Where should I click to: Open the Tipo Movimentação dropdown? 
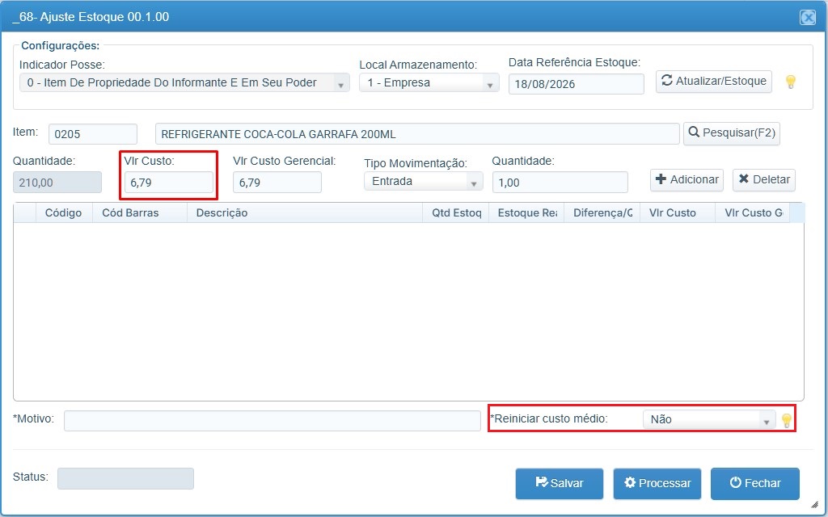[x=423, y=182]
